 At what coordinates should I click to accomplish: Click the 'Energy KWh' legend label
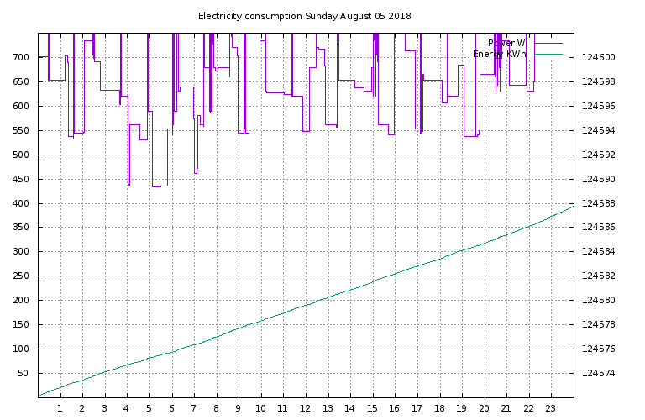[500, 54]
